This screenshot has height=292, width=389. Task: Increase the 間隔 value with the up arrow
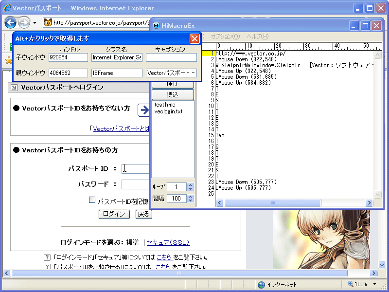tap(190, 197)
